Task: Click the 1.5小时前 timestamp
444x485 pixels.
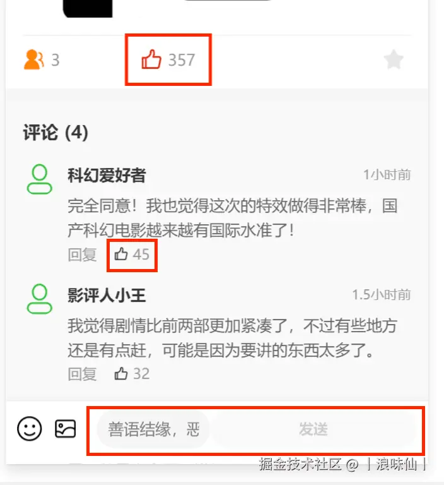Action: pyautogui.click(x=382, y=294)
